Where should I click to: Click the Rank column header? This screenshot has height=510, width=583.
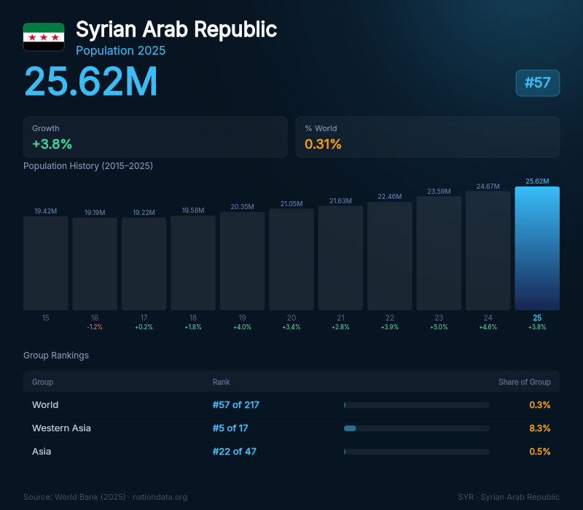(x=222, y=382)
